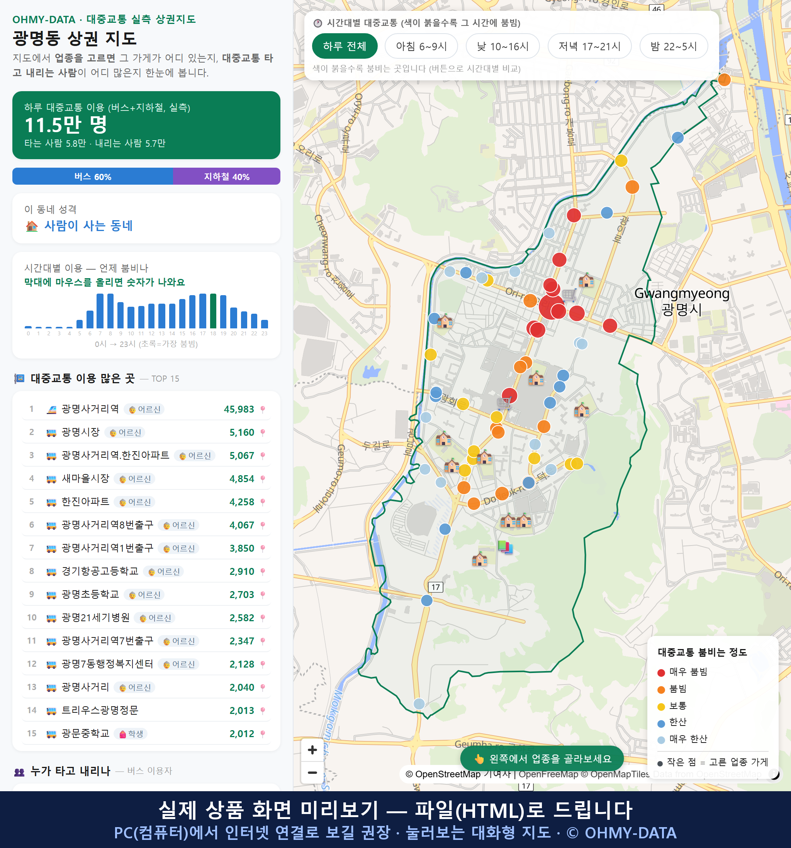The height and width of the screenshot is (848, 791).
Task: Click the 한산 blue legend swatch
Action: (661, 724)
